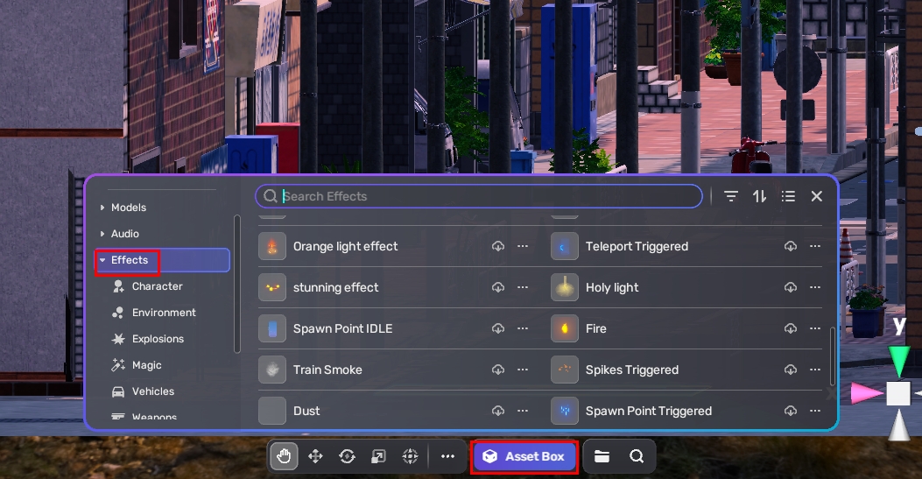This screenshot has height=479, width=922.
Task: Select the move tool in bottom toolbar
Action: (x=315, y=456)
